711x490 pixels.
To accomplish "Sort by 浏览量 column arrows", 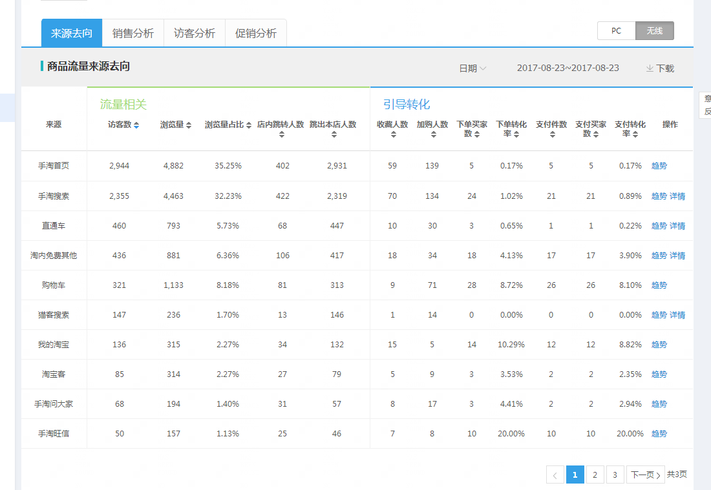I will [189, 125].
